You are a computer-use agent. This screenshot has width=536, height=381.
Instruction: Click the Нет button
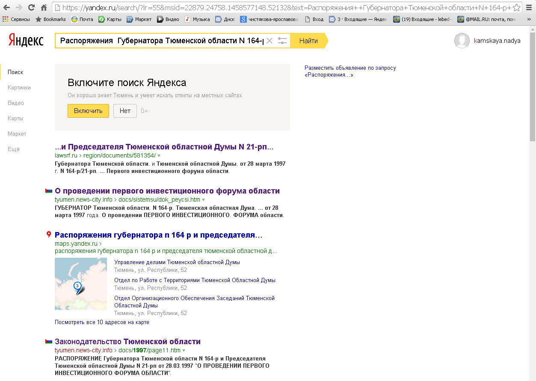(x=125, y=111)
